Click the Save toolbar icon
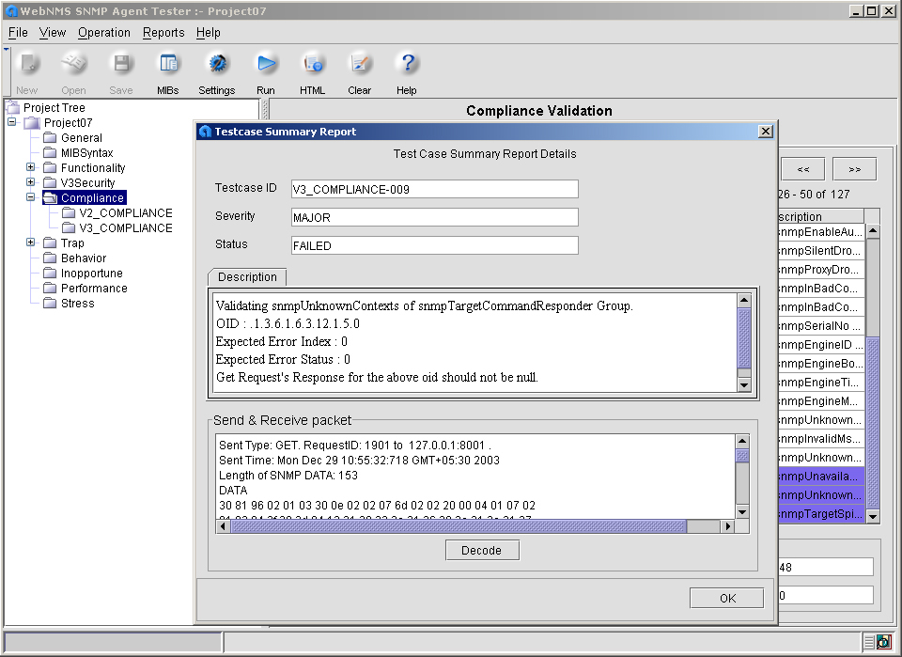This screenshot has height=657, width=902. [x=121, y=63]
